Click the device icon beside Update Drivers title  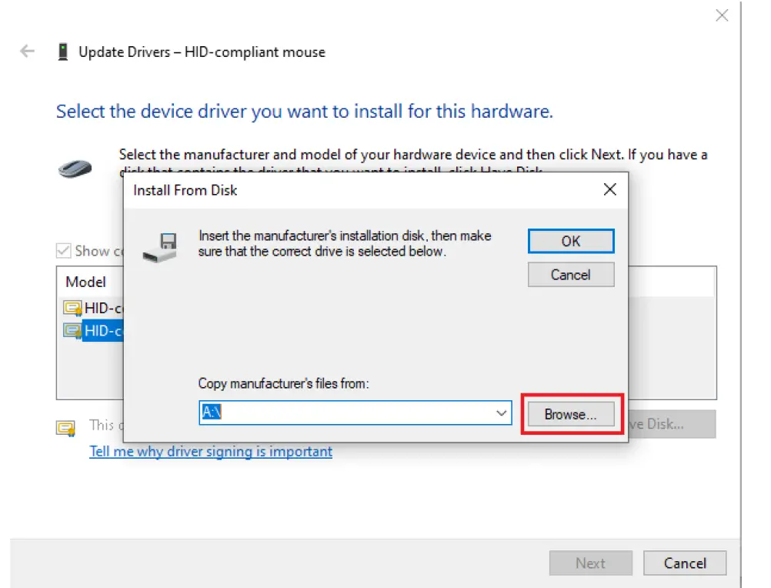[62, 51]
